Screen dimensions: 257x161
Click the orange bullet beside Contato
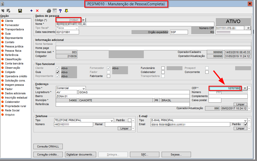point(3,42)
